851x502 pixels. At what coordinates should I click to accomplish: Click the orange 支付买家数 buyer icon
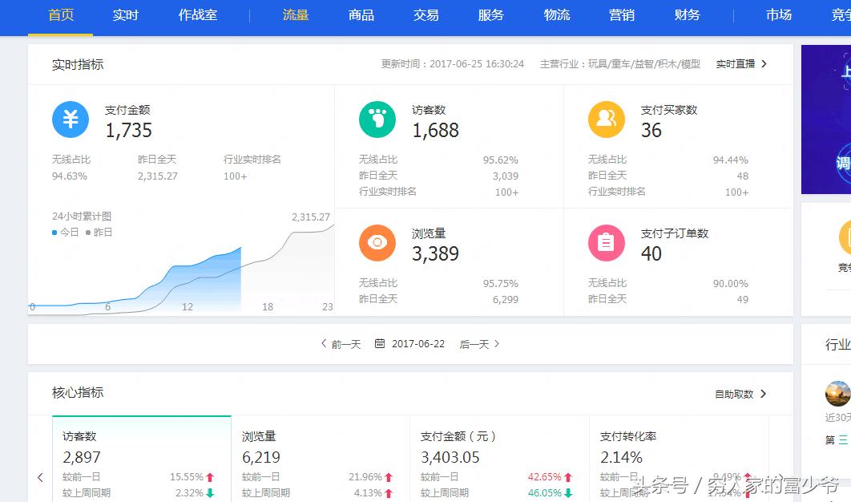pos(606,119)
